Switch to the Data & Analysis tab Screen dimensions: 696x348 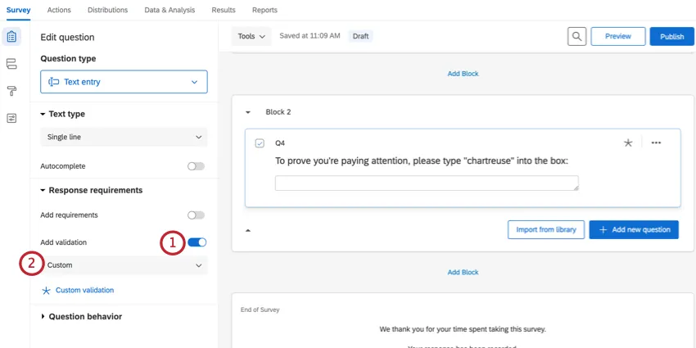point(169,10)
